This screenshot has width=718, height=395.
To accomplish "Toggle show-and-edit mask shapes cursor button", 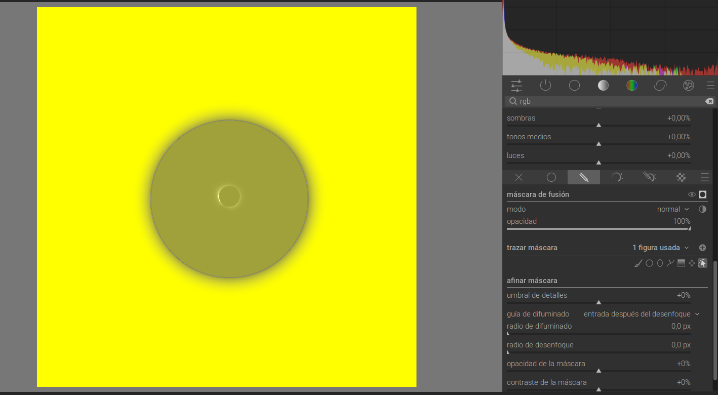I will (x=702, y=263).
